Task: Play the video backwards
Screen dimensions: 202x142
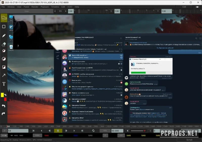Action: (41, 131)
